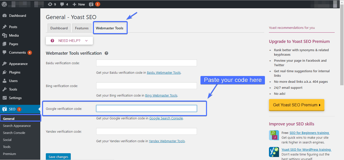Click the Tools wrench icon
This screenshot has height=160, width=344.
[5, 89]
